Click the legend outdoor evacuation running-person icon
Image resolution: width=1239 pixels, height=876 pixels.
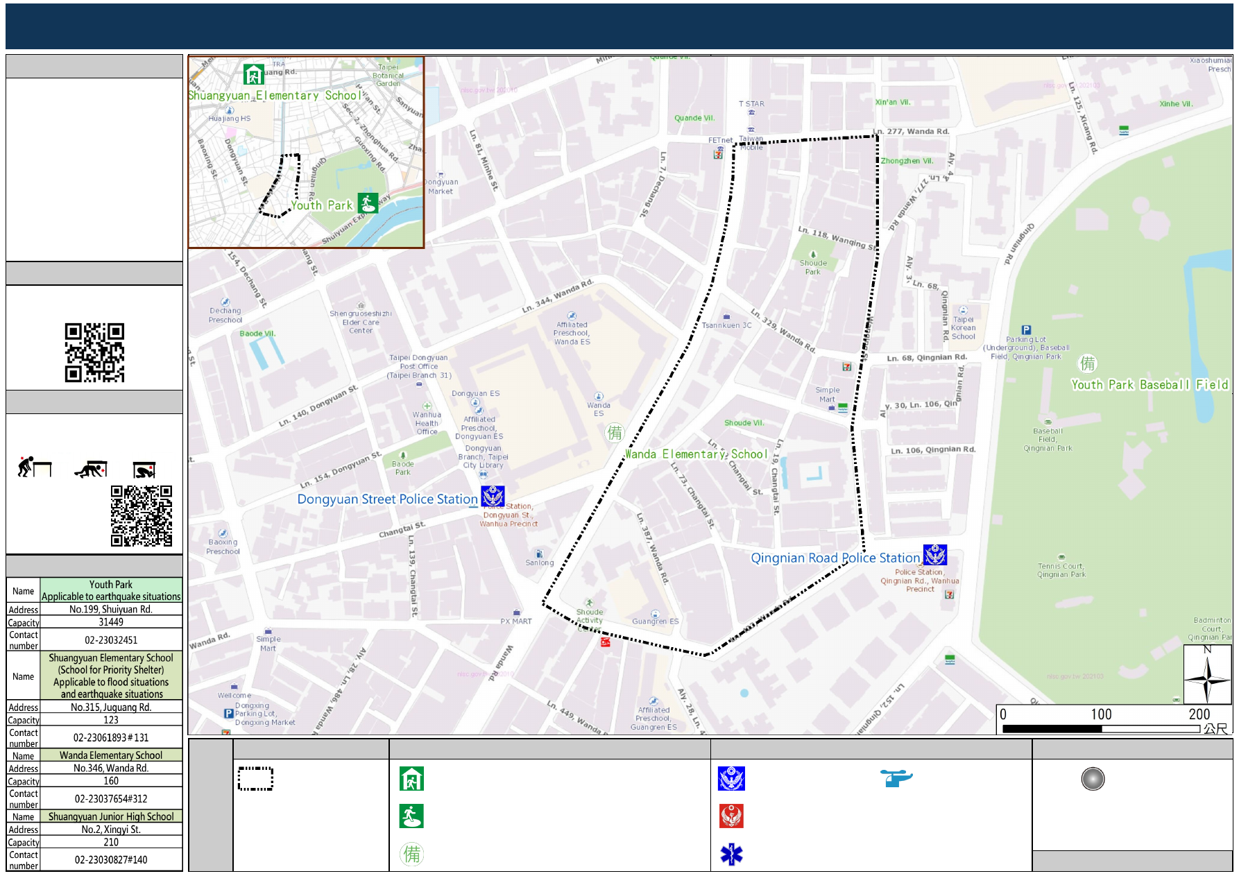[x=411, y=816]
